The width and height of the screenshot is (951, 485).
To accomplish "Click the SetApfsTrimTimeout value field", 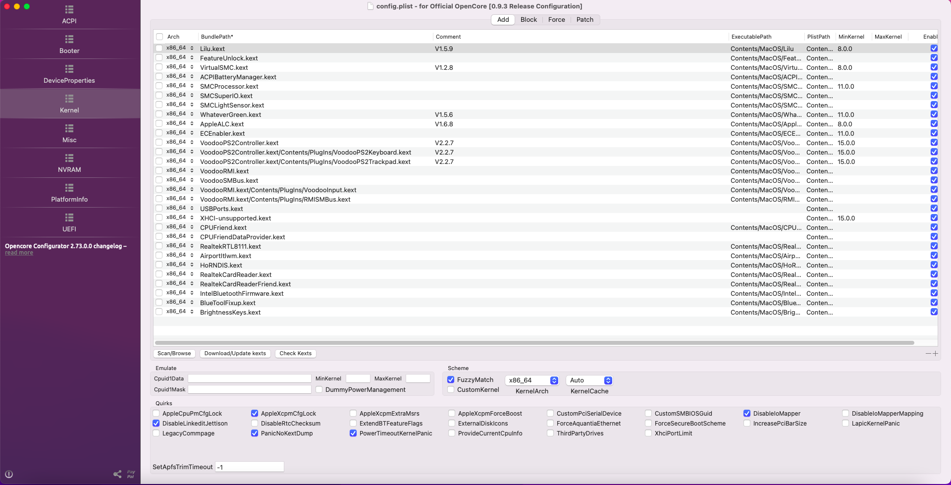I will pyautogui.click(x=250, y=467).
